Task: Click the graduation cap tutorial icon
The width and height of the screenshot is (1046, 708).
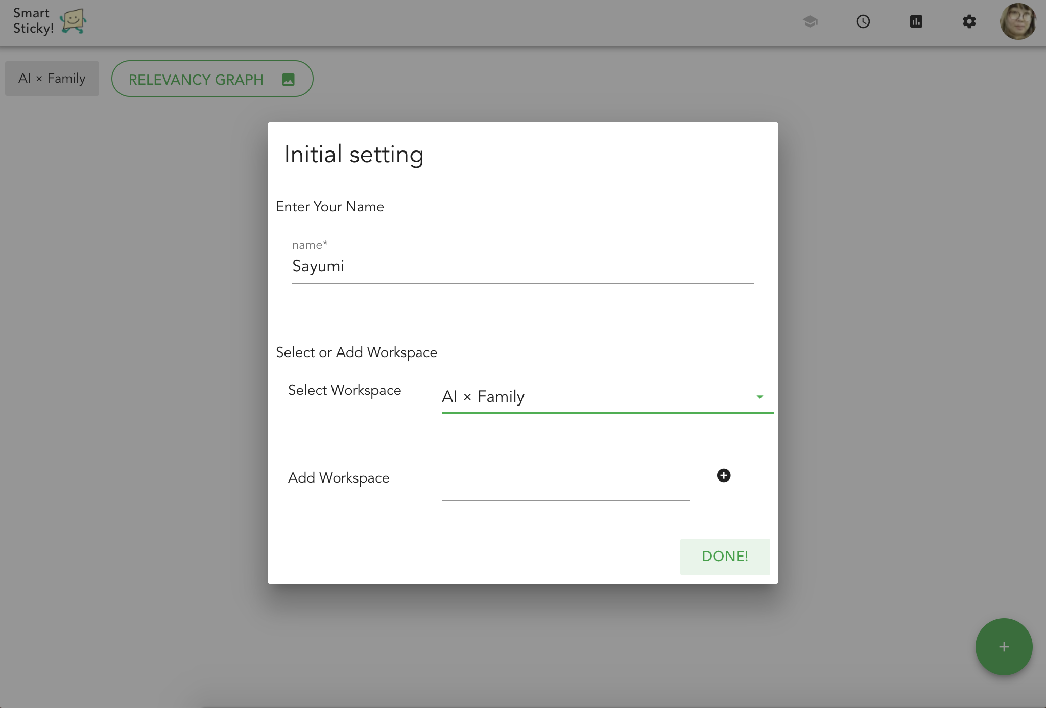Action: click(x=810, y=21)
